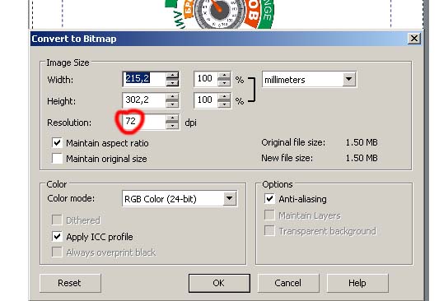Increase Width percent with up arrow
Viewport: 439px width, 301px height.
coord(224,76)
